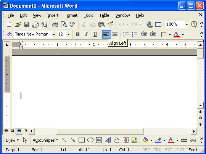Screen dimensions: 206x154
Task: Open the Table menu
Action: click(x=104, y=15)
